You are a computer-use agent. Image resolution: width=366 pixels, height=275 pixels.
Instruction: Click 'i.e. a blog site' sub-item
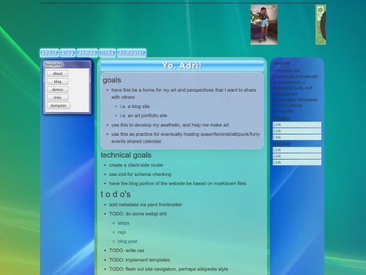(135, 107)
